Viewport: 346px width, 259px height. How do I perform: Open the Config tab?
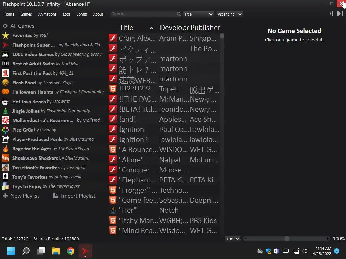coord(82,14)
